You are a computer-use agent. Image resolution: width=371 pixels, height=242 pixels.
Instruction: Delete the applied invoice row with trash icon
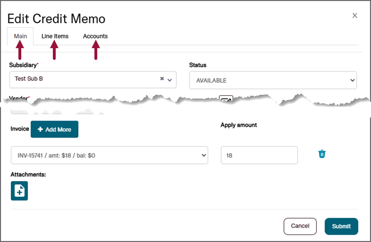tap(322, 154)
